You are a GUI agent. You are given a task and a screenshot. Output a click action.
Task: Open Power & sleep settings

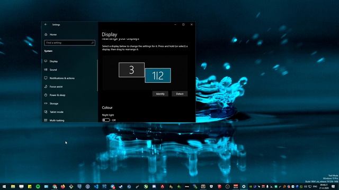coord(57,95)
